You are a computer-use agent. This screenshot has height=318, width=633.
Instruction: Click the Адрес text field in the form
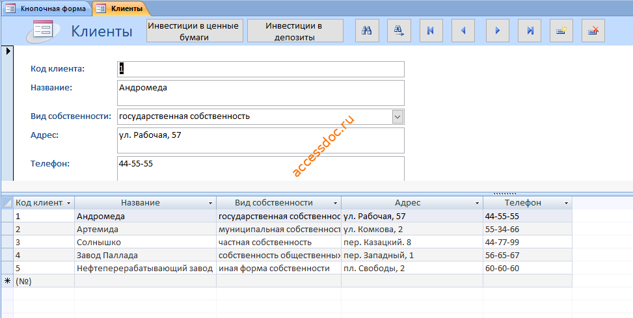261,140
